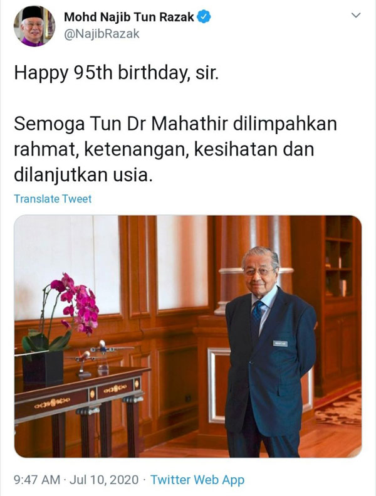Click the 9:47 AM timestamp
The width and height of the screenshot is (376, 496).
pos(37,480)
